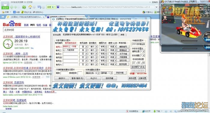Screen dimensions: 210x113
Task: Click the Baidu search box containing 北京时间
Action: pyautogui.click(x=27, y=30)
